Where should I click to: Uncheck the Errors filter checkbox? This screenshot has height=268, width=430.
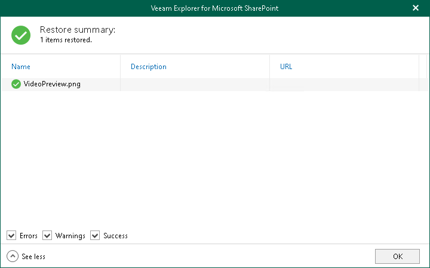tap(11, 236)
